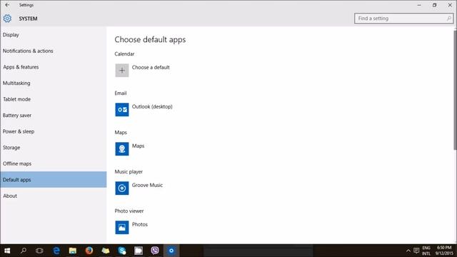Open Power & sleep settings

click(54, 131)
